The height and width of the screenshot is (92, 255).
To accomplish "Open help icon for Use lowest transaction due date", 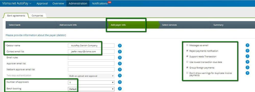I will pos(247,62).
